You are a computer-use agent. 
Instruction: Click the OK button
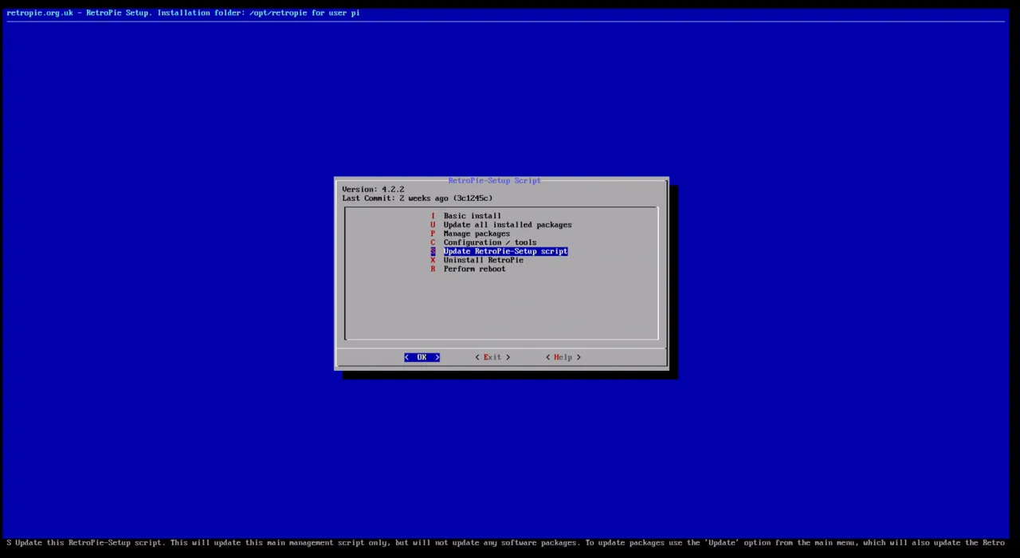tap(422, 357)
